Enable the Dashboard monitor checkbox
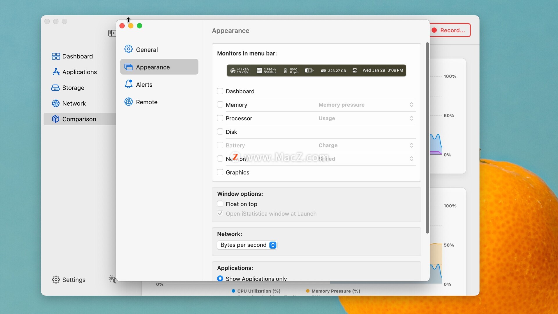558x314 pixels. tap(220, 91)
